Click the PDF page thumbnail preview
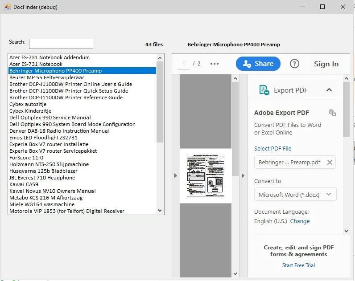Image resolution: width=355 pixels, height=281 pixels. tap(206, 175)
